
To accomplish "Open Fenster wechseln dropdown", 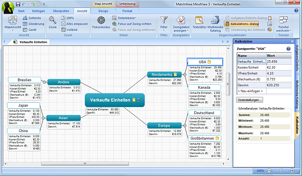I will tap(284, 24).
